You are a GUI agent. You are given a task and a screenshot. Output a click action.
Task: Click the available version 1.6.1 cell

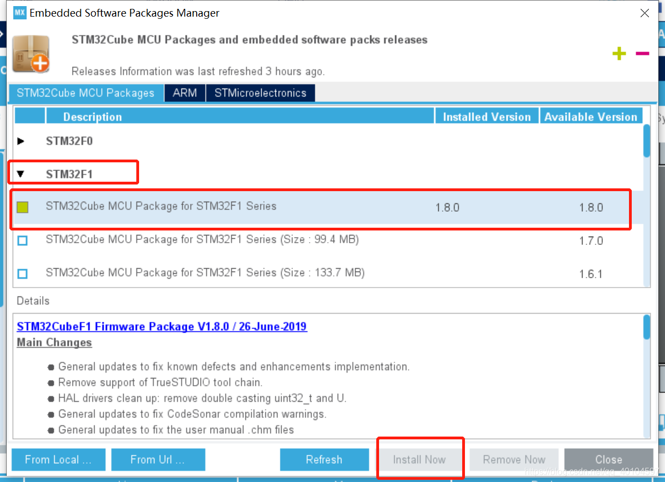point(591,274)
